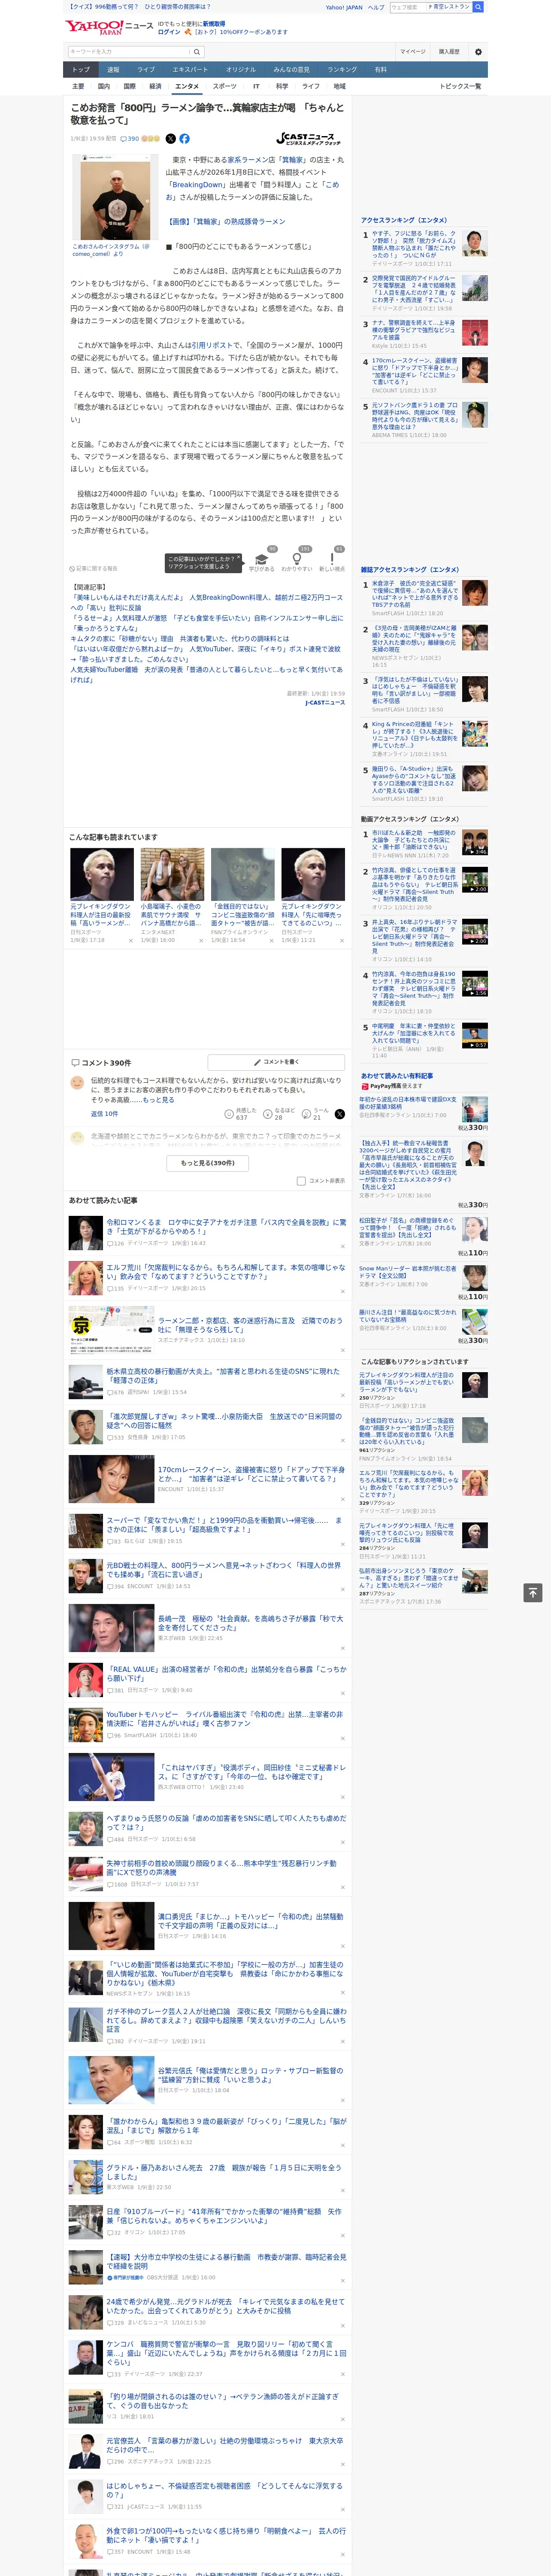This screenshot has height=2576, width=551.
Task: Expand first comment with もっと見る link
Action: (x=158, y=1099)
